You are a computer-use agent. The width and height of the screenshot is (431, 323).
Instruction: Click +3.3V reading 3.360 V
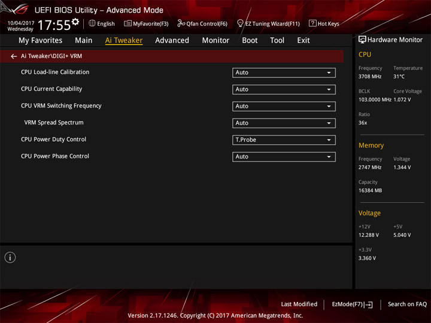click(367, 258)
